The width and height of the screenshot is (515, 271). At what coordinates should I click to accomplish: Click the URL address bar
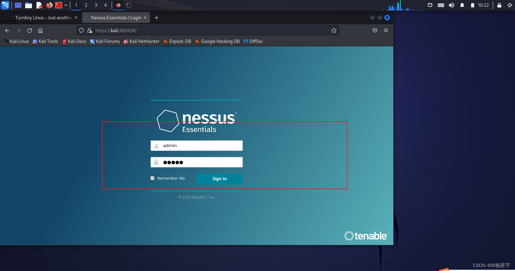(x=208, y=30)
